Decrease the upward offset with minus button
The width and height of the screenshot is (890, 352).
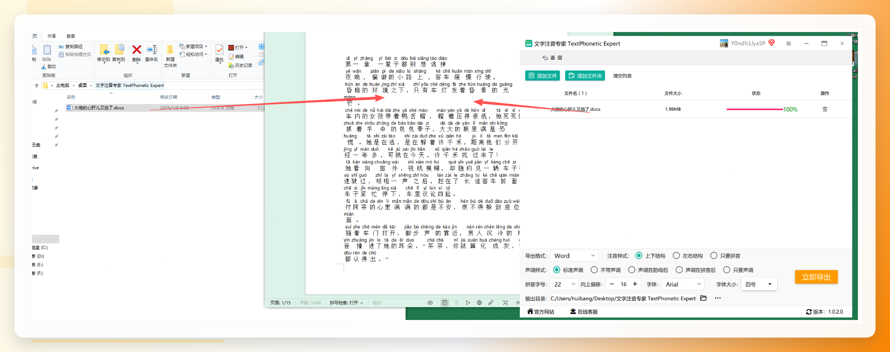(x=612, y=284)
